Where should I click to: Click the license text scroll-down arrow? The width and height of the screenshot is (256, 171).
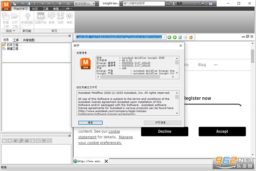click(x=177, y=113)
